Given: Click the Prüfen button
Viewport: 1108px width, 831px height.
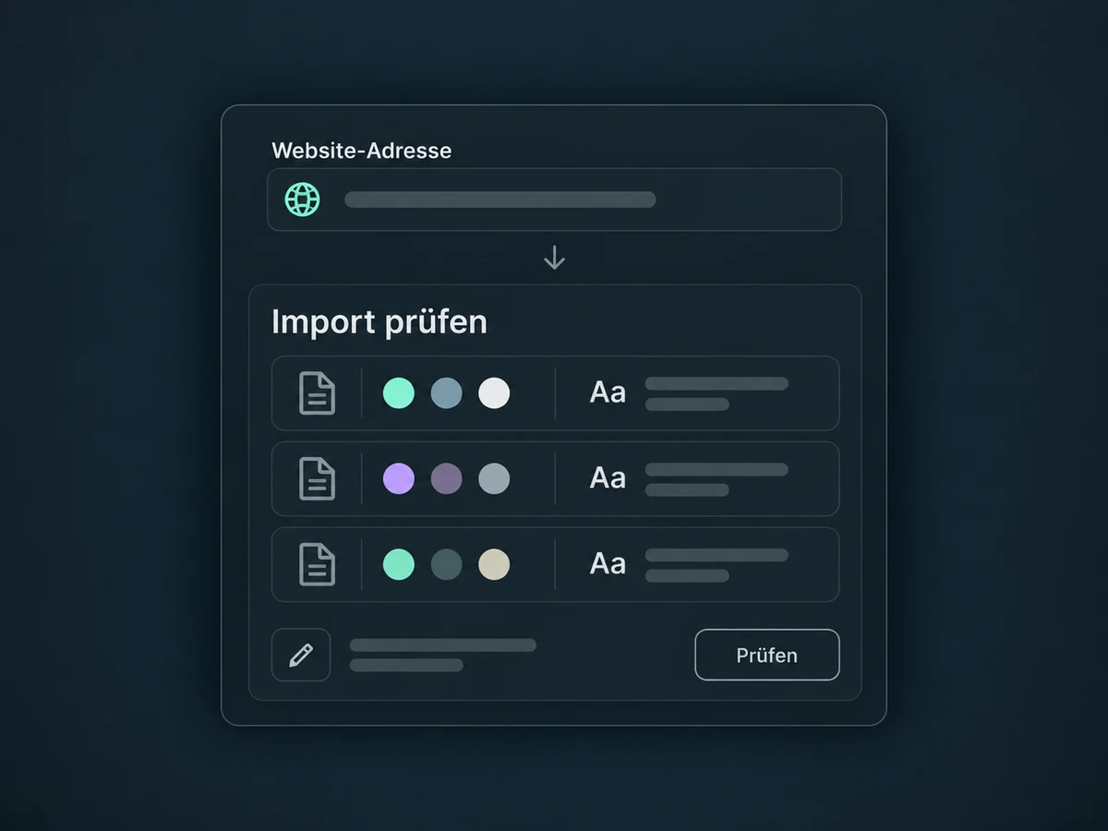Looking at the screenshot, I should point(767,655).
